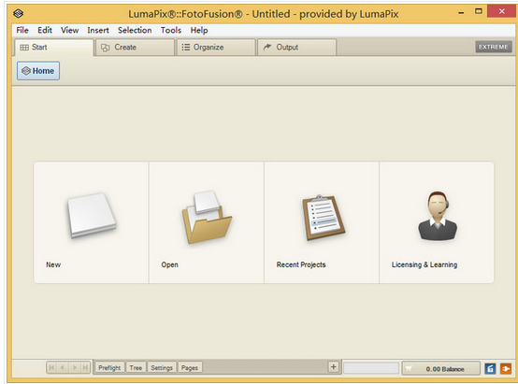Go to first page navigation arrow

click(x=51, y=367)
